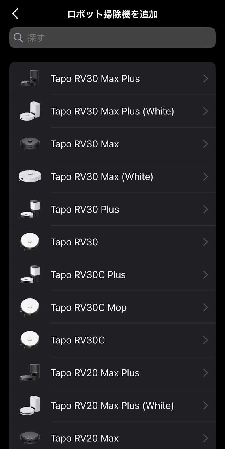Click the Tapo RV30C Mop robot image
The image size is (225, 449).
(x=30, y=307)
